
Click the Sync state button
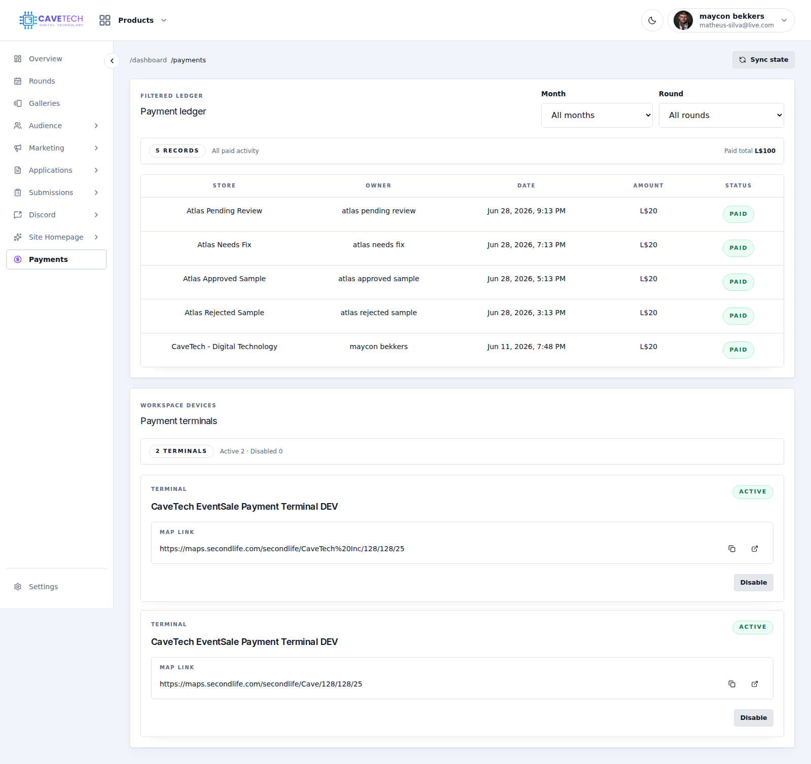tap(763, 60)
